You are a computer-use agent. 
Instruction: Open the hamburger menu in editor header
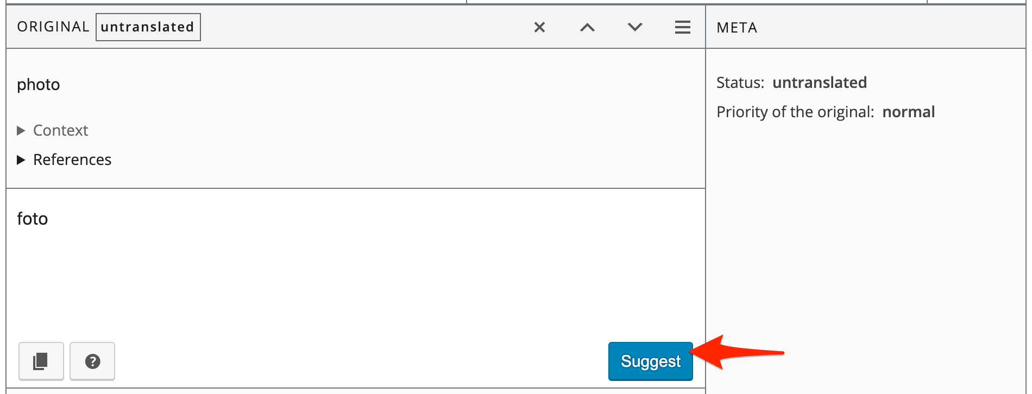[683, 27]
